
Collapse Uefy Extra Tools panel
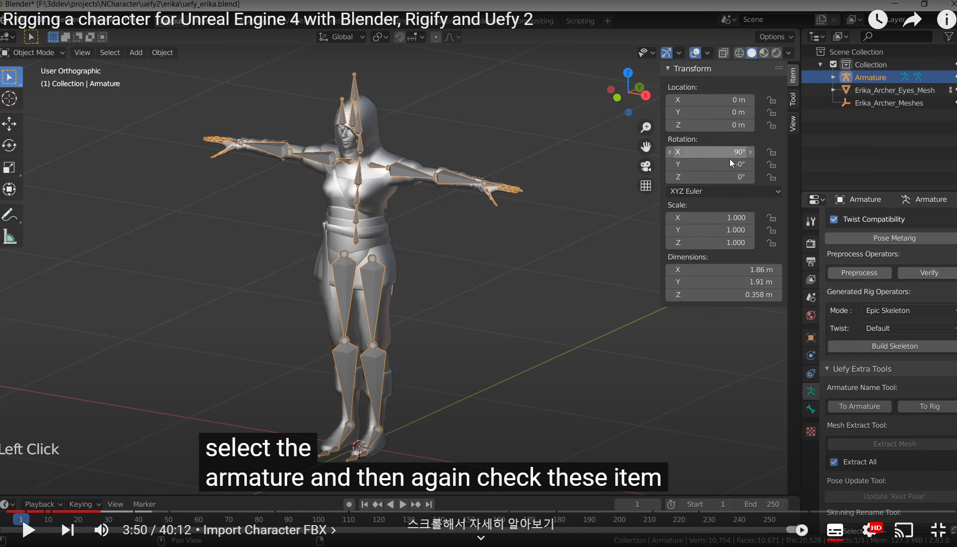point(827,369)
